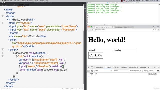
Task: Open Spotlight search in the menu bar
Action: 155,1
